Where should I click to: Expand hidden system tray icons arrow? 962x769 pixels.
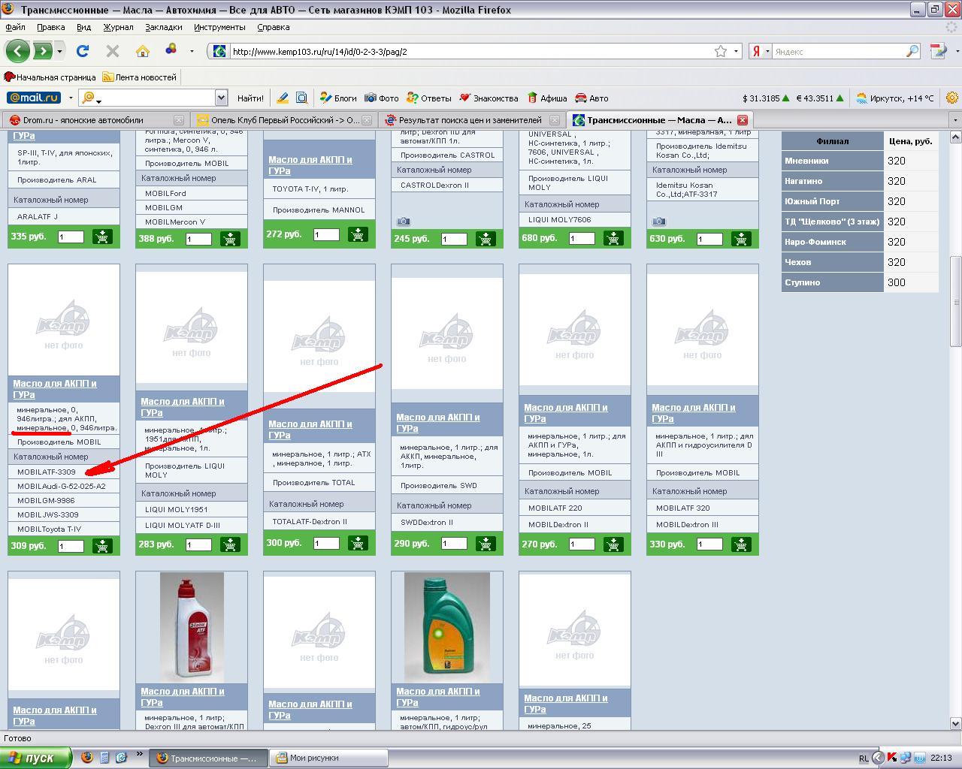pos(877,758)
